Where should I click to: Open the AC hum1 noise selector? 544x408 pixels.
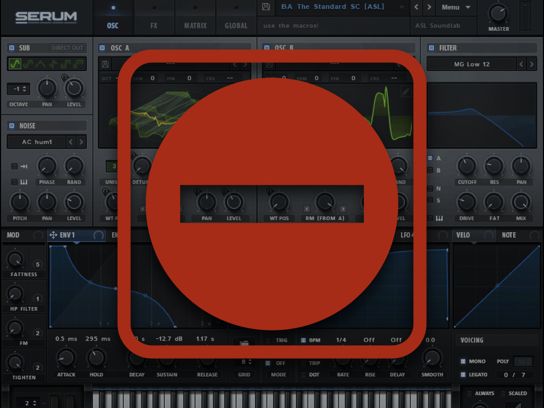click(37, 142)
